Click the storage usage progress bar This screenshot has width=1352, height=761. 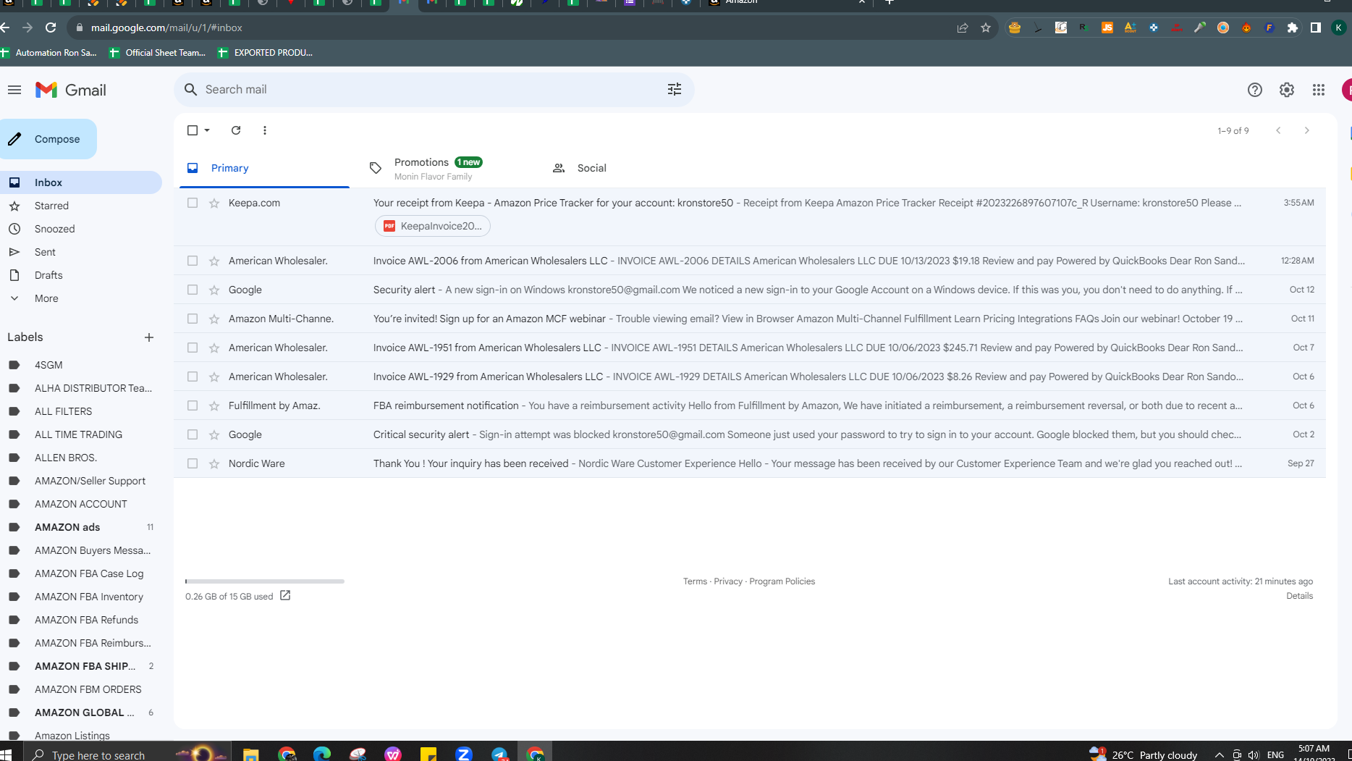point(265,581)
